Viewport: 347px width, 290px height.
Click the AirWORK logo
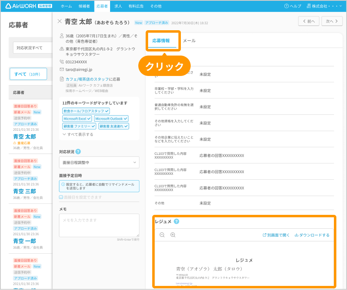(x=28, y=6)
